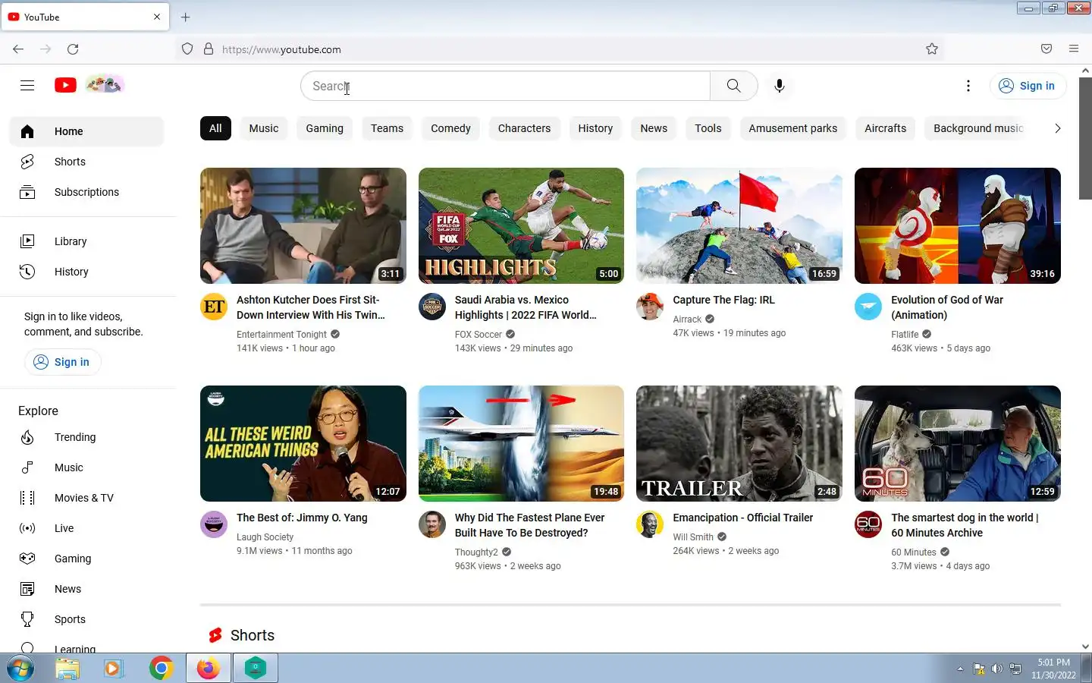Open Shorts in the sidebar

(x=86, y=162)
